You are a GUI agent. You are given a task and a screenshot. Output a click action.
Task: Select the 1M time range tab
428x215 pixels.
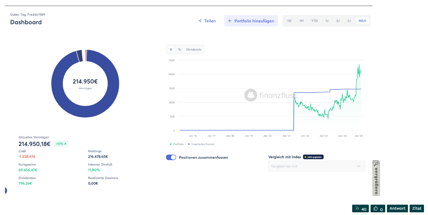(301, 21)
